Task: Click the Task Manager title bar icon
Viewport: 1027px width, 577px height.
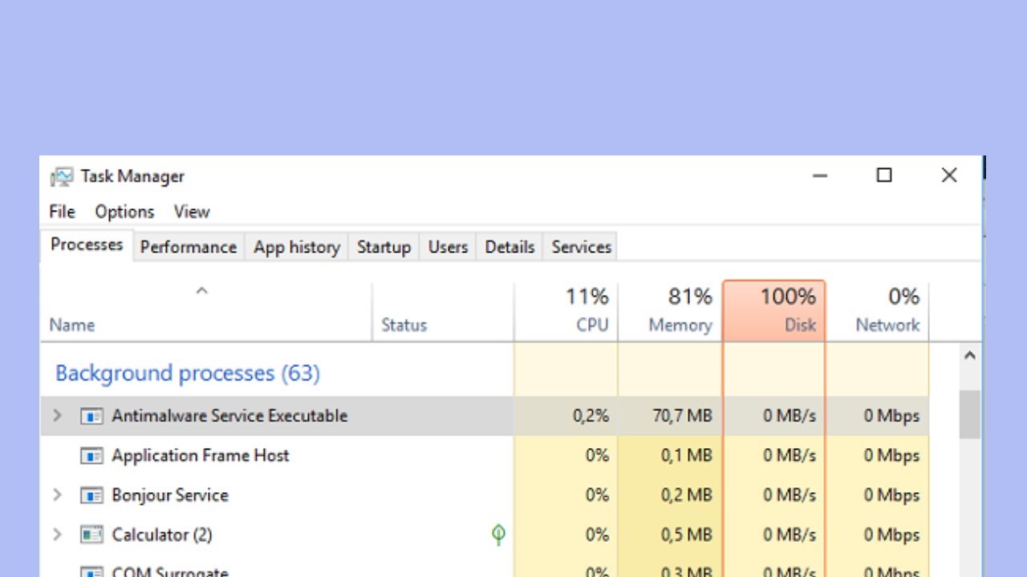Action: point(62,176)
